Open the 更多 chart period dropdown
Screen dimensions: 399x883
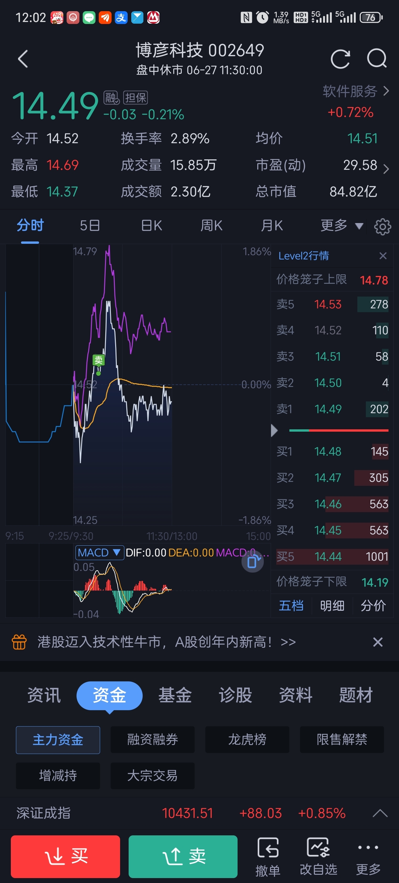(x=342, y=226)
